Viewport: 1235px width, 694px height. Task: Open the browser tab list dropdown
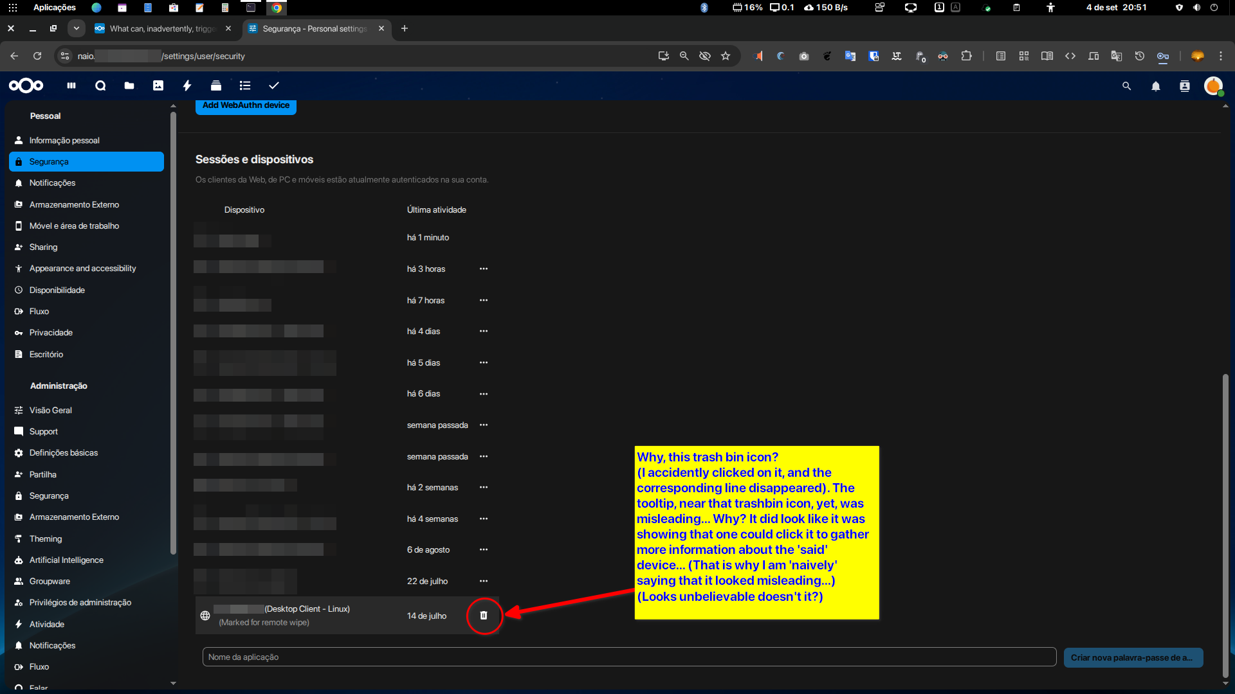77,28
